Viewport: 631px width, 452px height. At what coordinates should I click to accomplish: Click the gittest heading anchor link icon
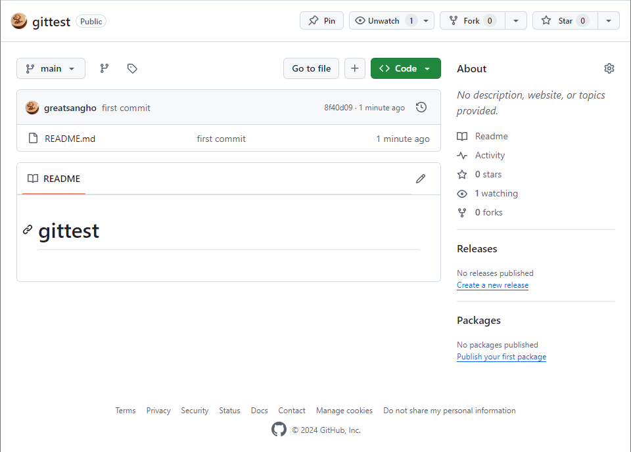coord(28,230)
